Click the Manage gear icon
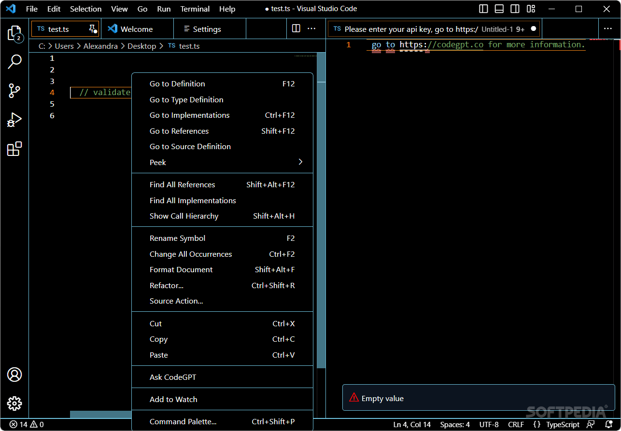This screenshot has height=431, width=621. (x=14, y=403)
